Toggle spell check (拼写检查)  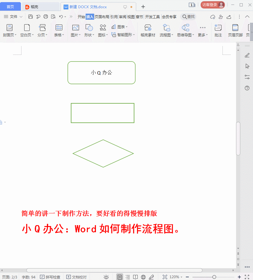pos(50,277)
